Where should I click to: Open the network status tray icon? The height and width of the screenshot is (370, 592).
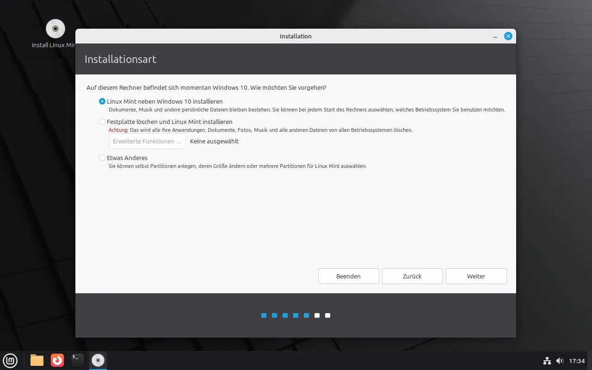547,361
